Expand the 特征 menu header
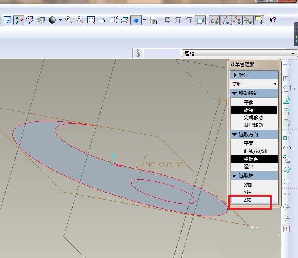Viewport: 298px width, 258px height. pyautogui.click(x=254, y=75)
